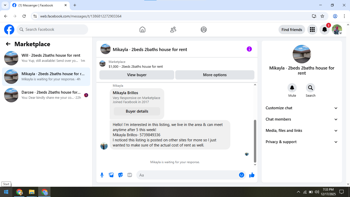350x197 pixels.
Task: Click the Buyer details button
Action: click(x=137, y=111)
